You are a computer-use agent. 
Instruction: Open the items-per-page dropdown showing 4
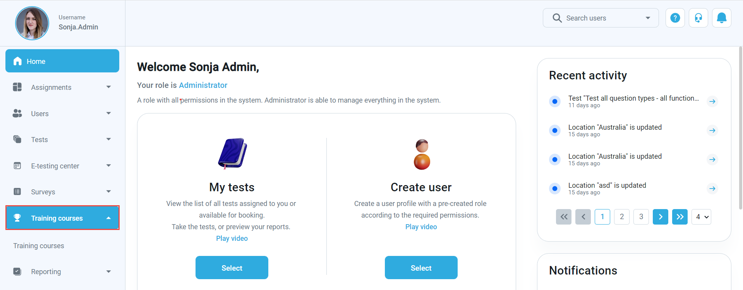click(x=701, y=217)
